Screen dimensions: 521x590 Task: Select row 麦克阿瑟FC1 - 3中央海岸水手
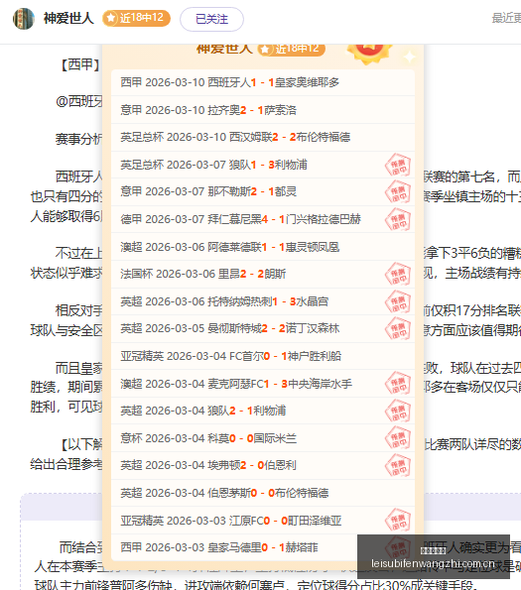point(263,384)
